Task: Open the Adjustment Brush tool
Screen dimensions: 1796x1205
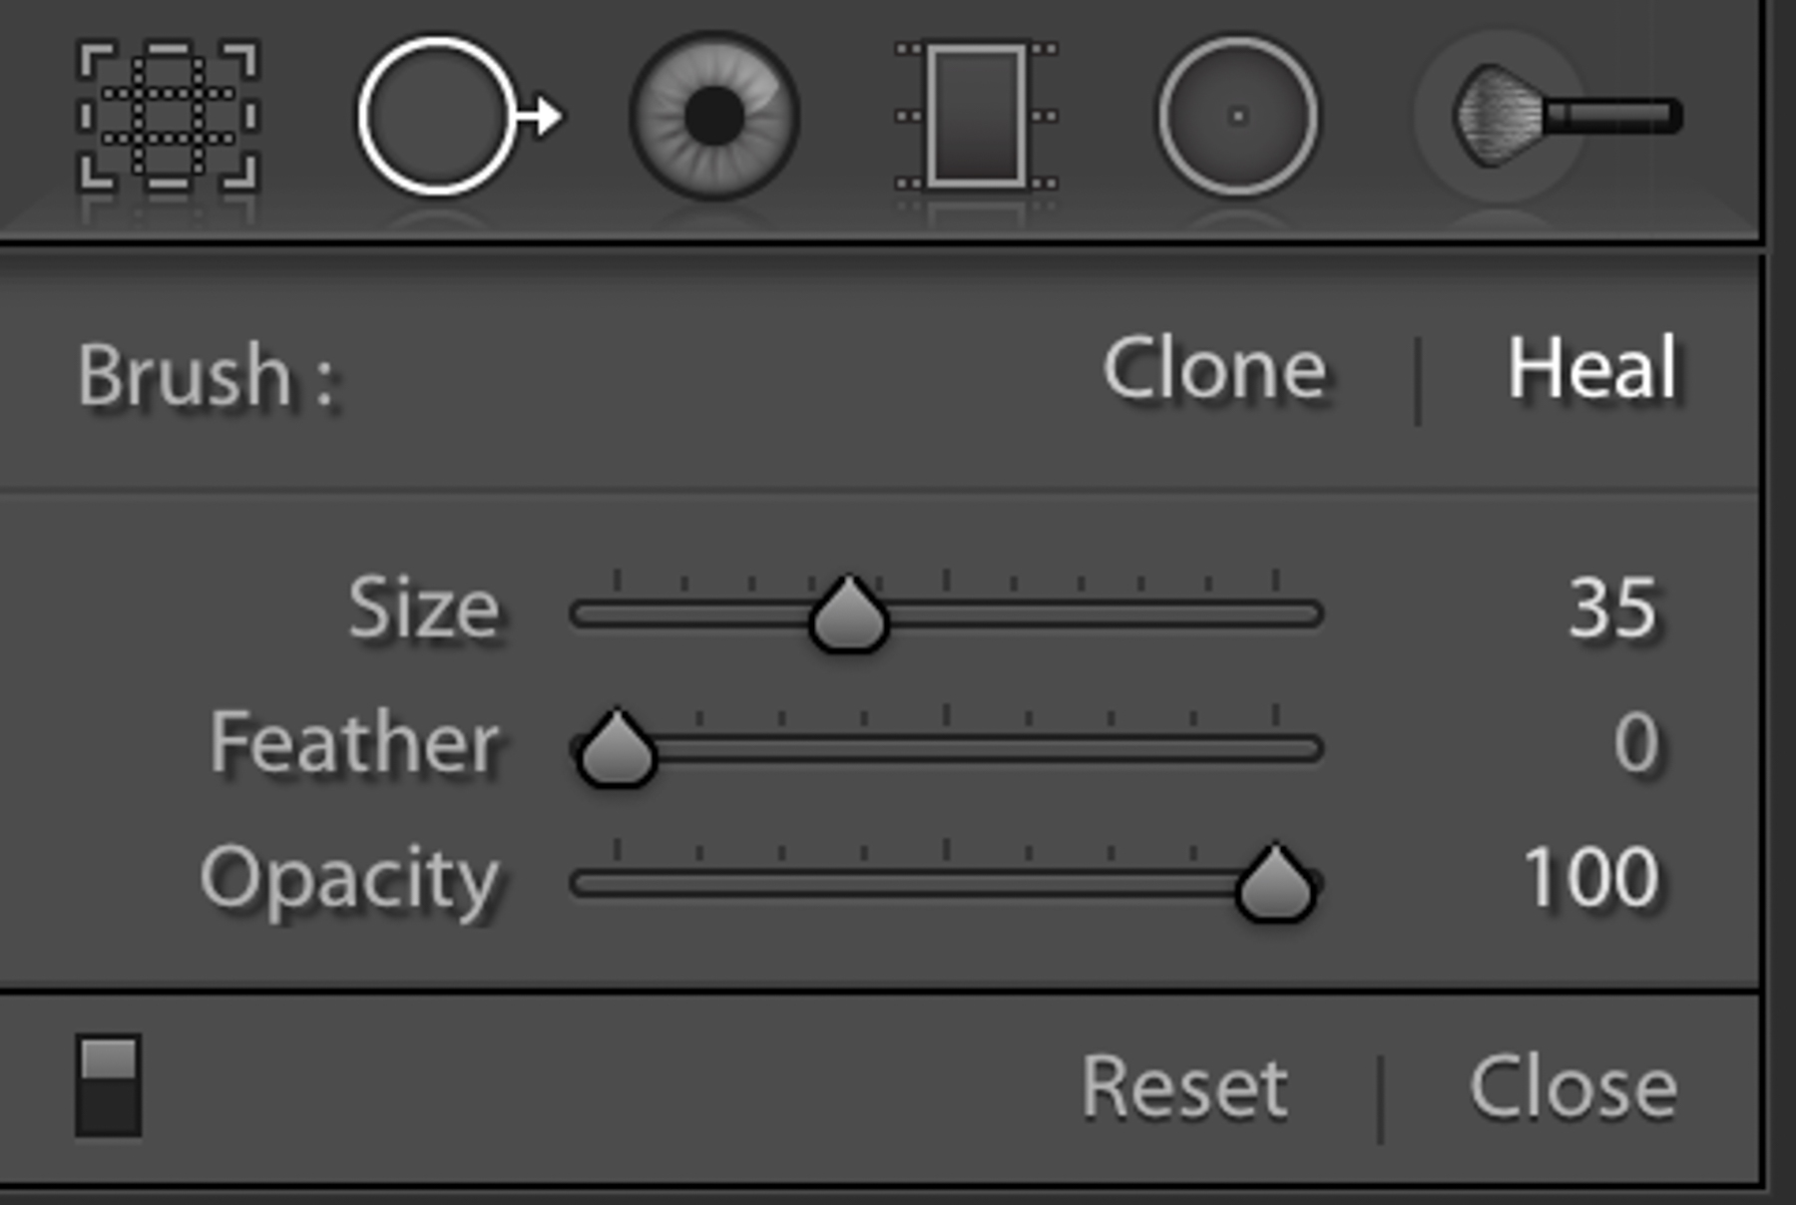Action: pos(1567,116)
